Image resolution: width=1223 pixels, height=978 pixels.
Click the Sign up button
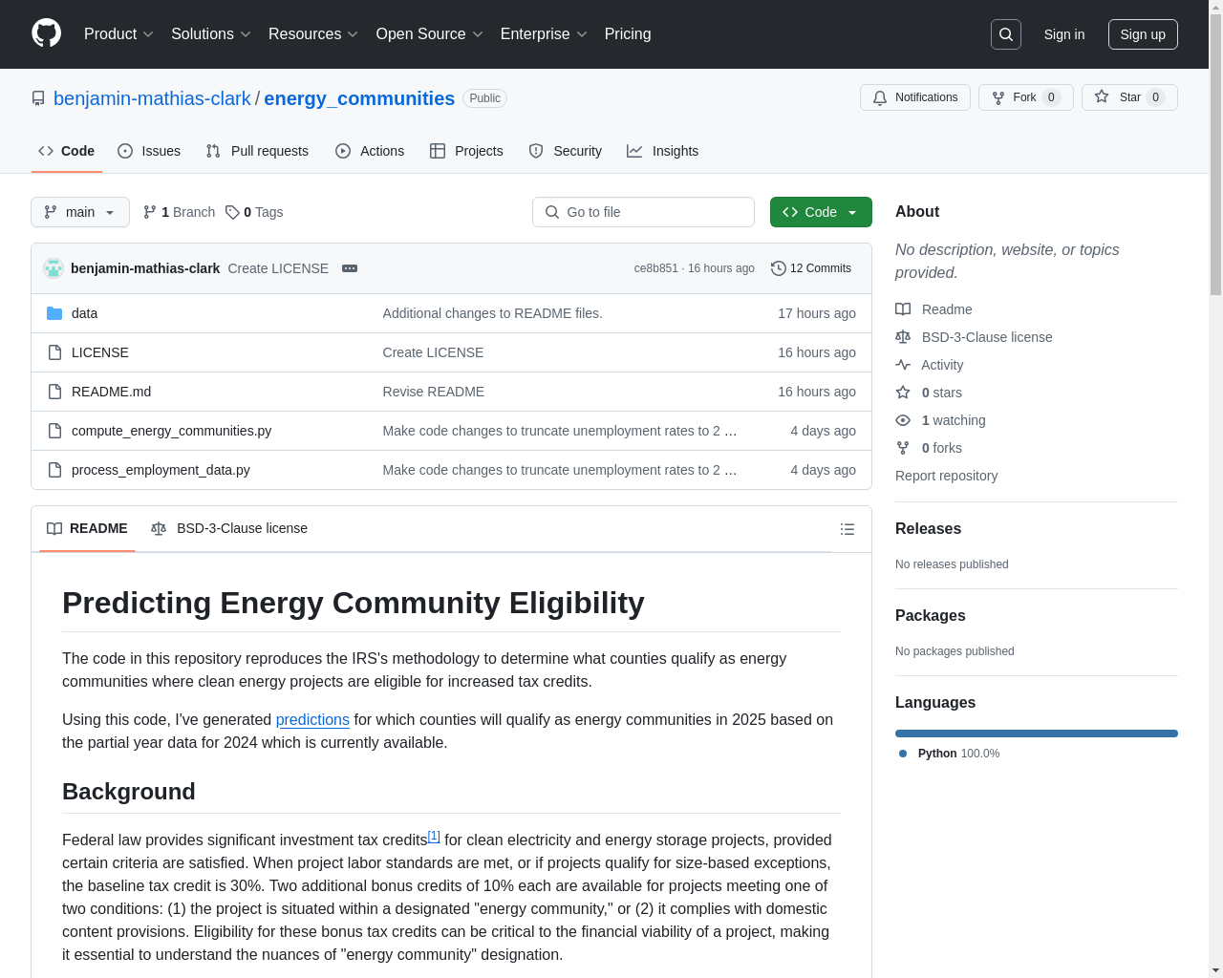coord(1143,34)
